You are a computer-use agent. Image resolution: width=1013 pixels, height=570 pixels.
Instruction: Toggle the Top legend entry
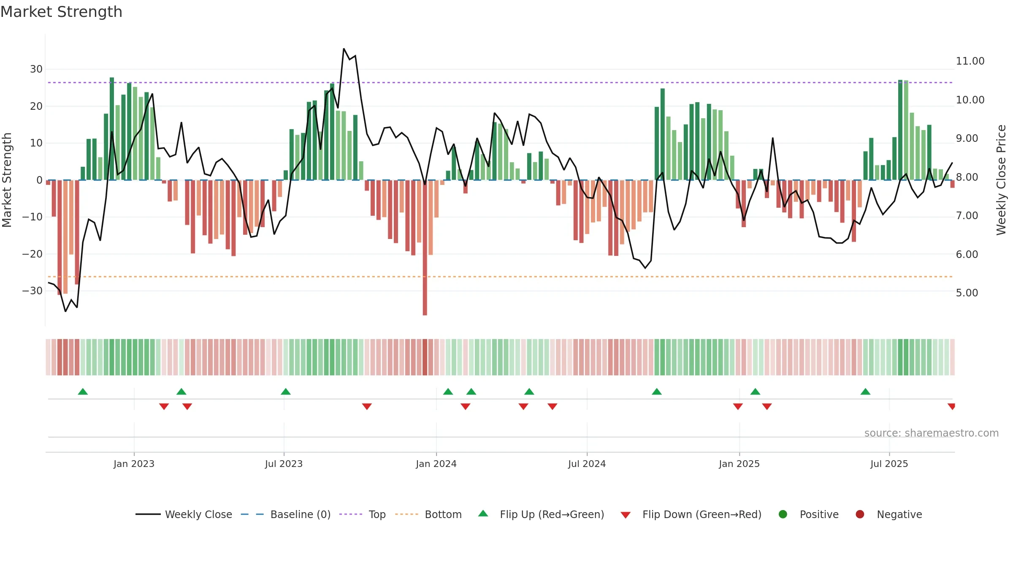tap(363, 514)
